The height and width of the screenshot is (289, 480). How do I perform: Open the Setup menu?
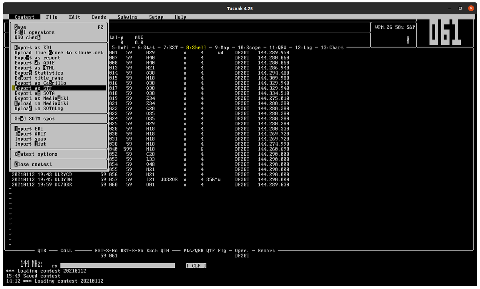[x=156, y=17]
